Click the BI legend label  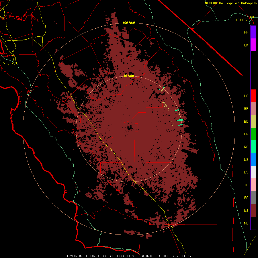click(x=246, y=210)
